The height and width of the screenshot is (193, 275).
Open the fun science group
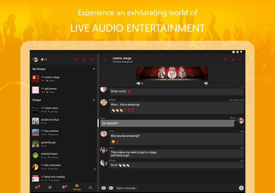tap(63, 132)
